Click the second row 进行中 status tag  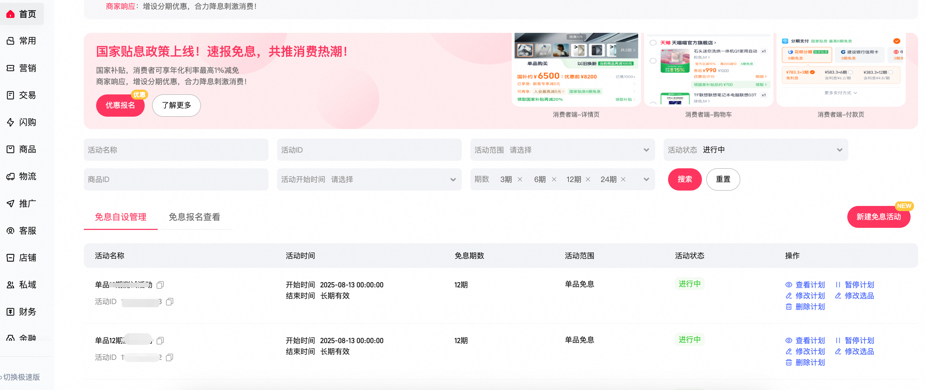[690, 340]
